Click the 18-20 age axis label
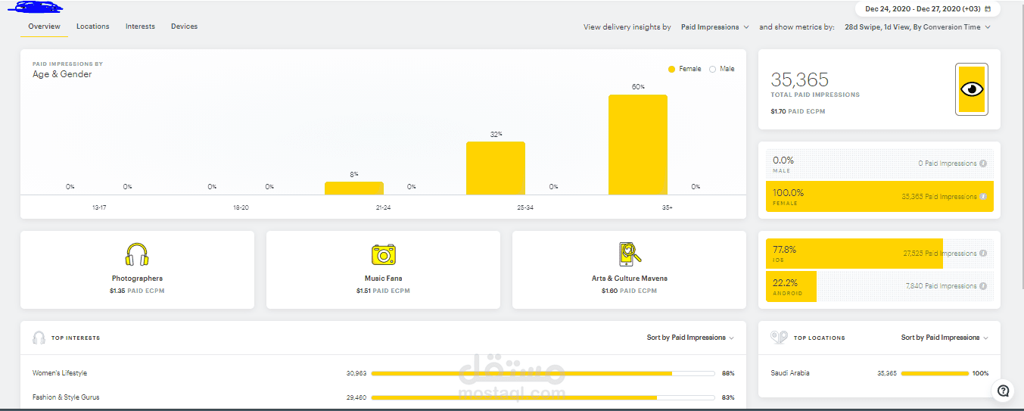The height and width of the screenshot is (411, 1024). pos(241,207)
